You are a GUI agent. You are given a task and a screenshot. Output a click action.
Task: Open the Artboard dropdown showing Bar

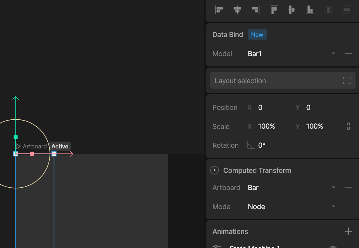pyautogui.click(x=333, y=187)
